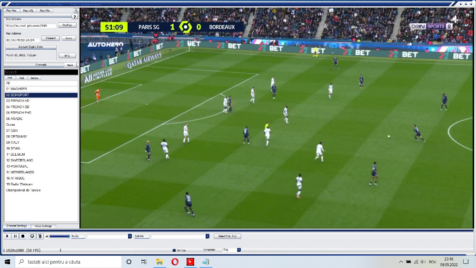Click the playback seek bar
Image resolution: width=476 pixels, height=268 pixels.
(238, 231)
